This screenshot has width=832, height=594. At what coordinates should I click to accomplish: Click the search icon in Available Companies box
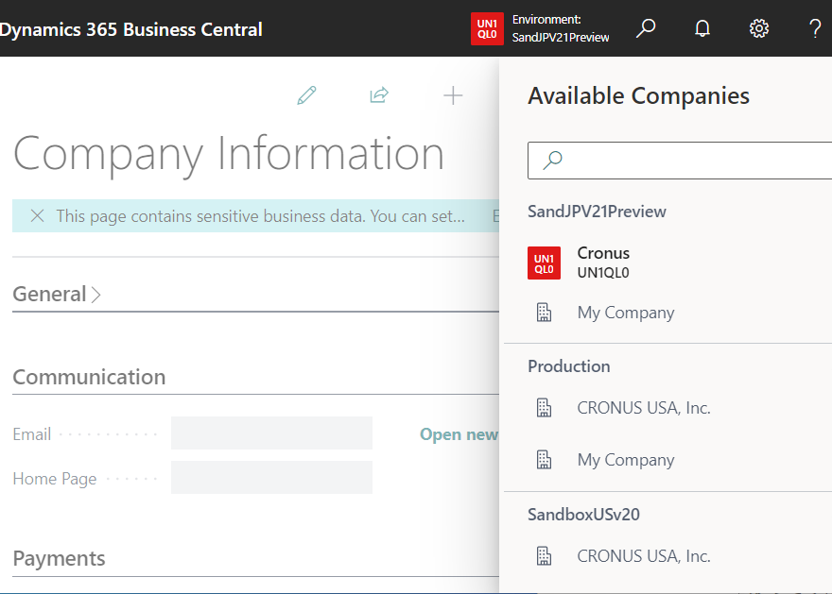[x=552, y=160]
